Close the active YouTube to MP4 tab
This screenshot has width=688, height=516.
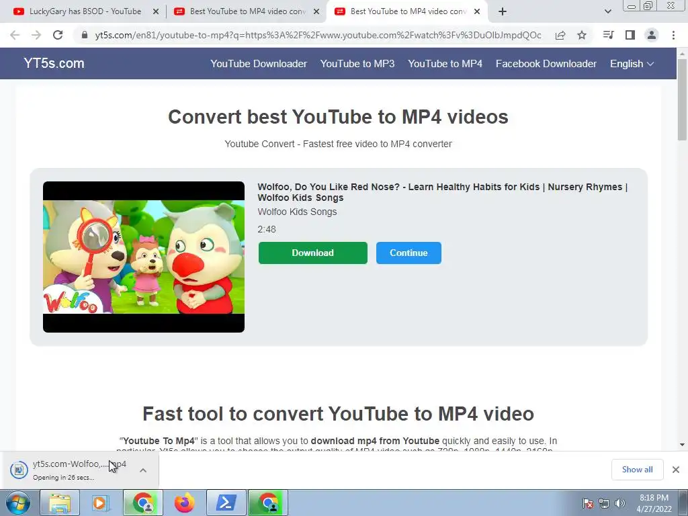coord(477,12)
